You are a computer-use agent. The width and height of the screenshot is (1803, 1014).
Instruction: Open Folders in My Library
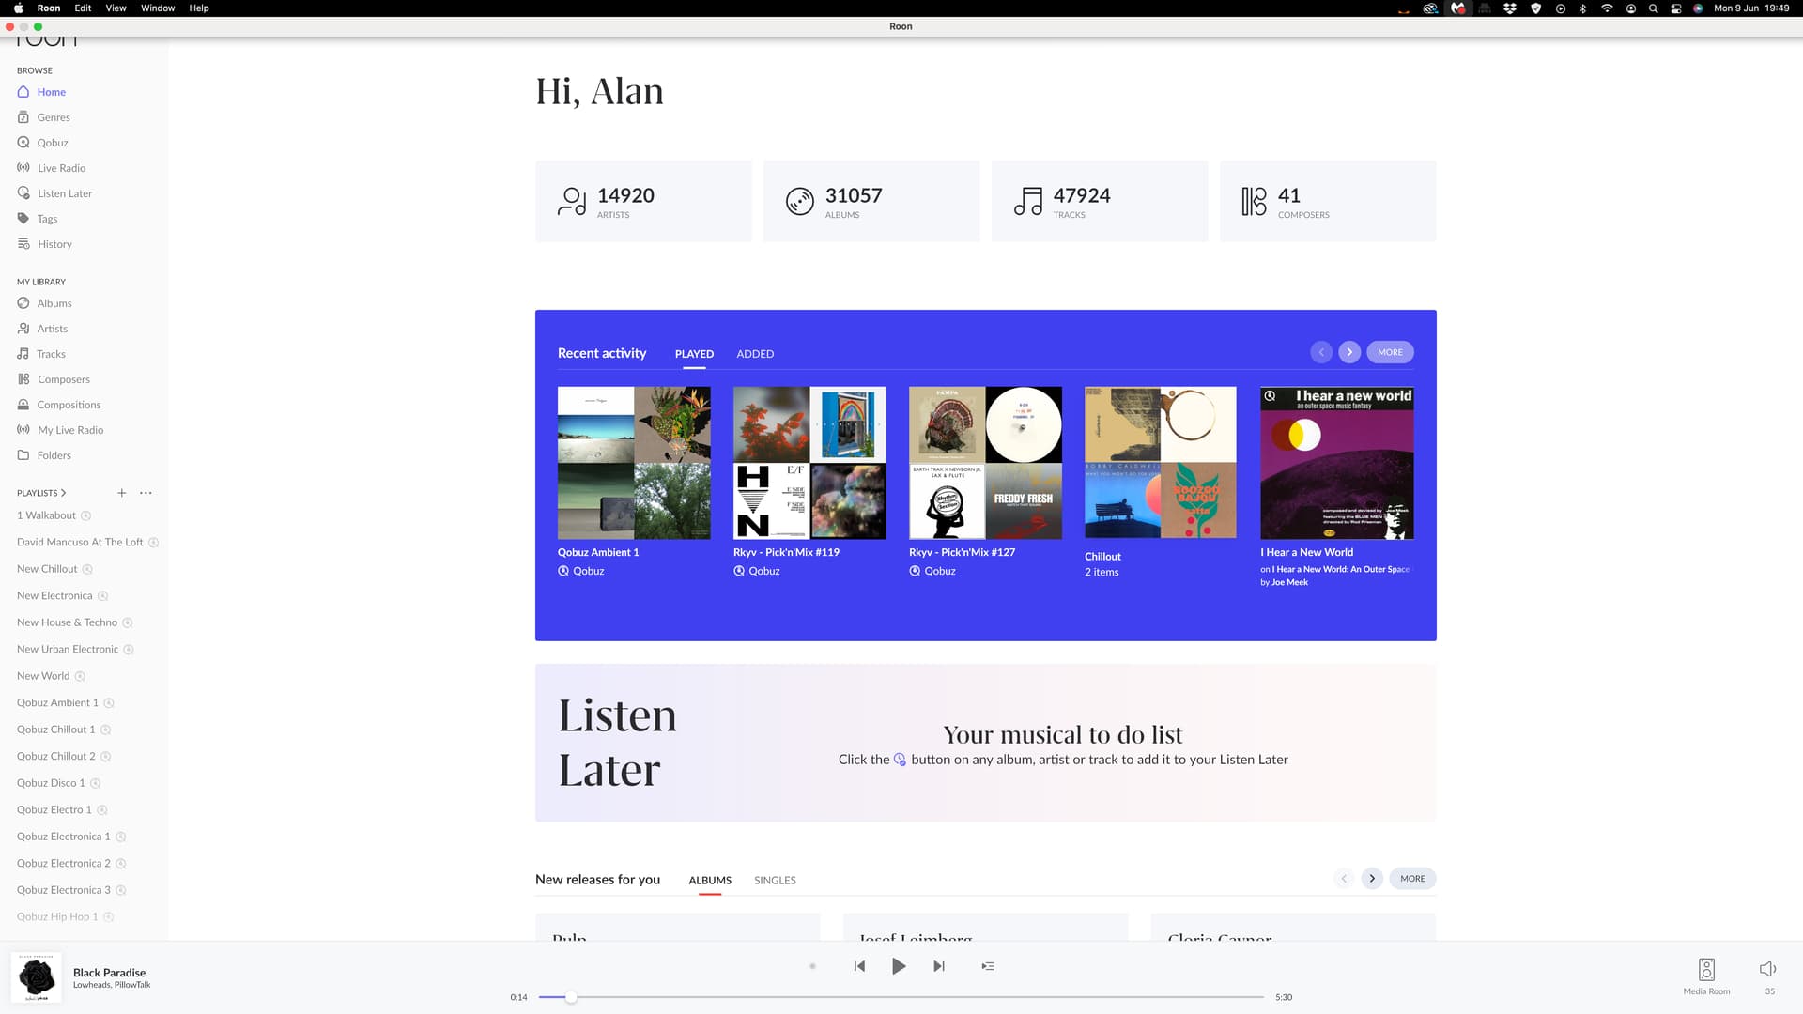[44, 455]
